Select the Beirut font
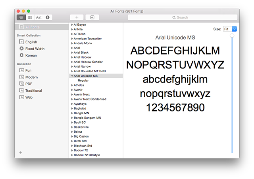The image size is (254, 179). click(x=96, y=132)
